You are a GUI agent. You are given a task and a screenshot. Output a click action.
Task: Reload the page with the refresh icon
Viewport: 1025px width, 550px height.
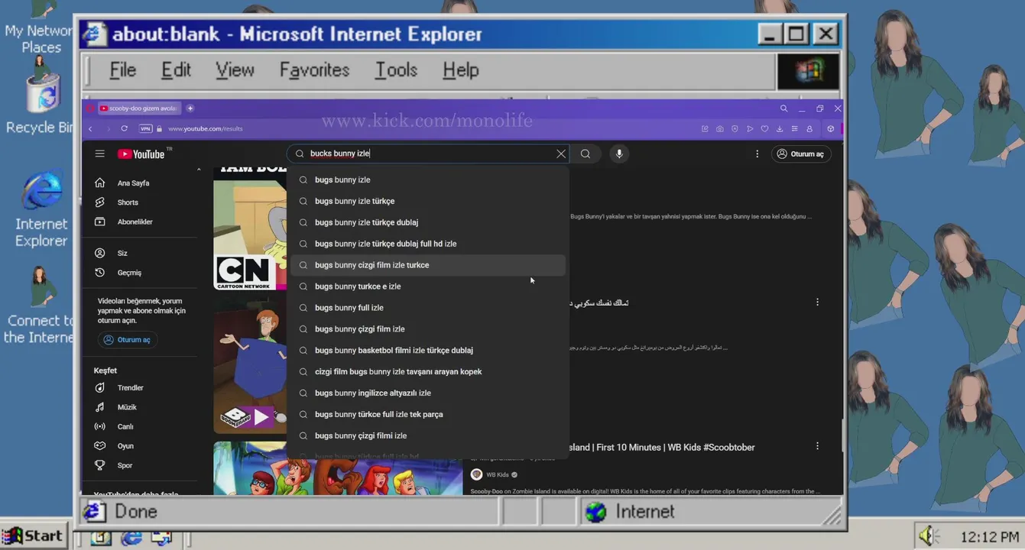coord(124,129)
